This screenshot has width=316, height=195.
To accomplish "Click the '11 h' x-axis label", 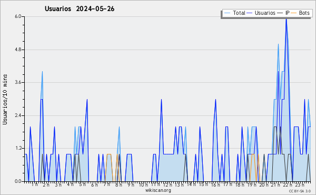I will pos(155,184).
